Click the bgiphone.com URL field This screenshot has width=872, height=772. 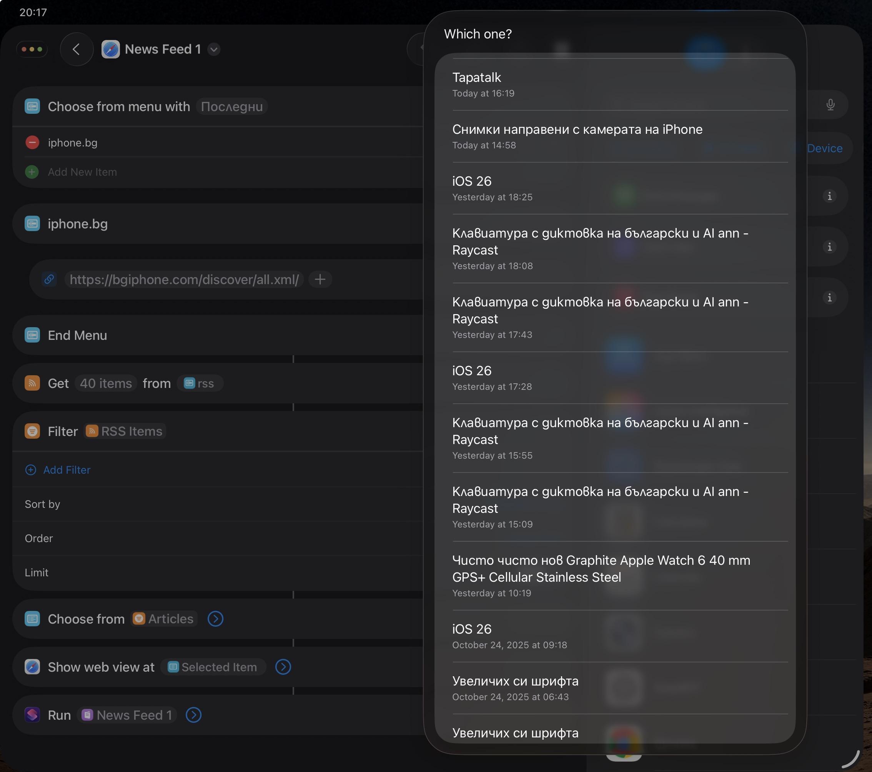pyautogui.click(x=184, y=280)
